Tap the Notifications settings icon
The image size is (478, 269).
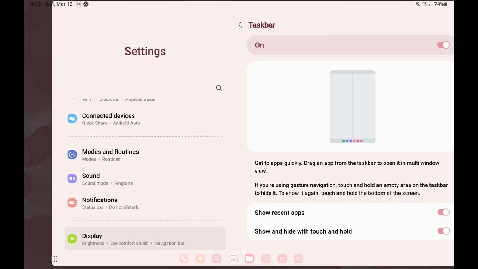point(72,202)
